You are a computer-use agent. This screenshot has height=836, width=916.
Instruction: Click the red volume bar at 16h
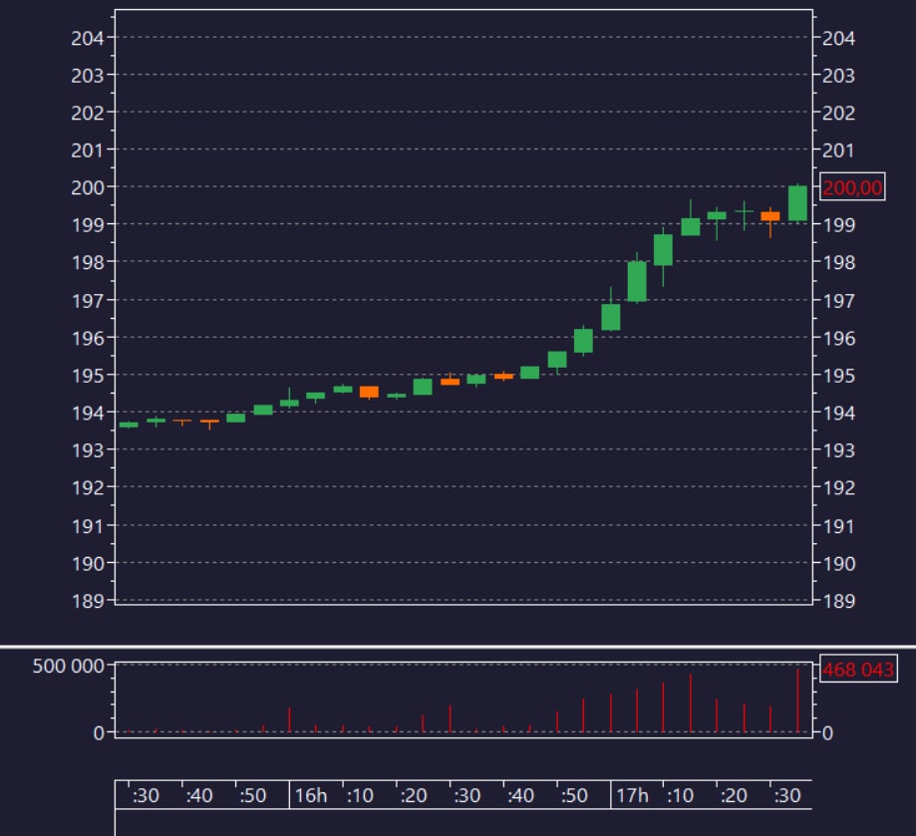pyautogui.click(x=289, y=719)
